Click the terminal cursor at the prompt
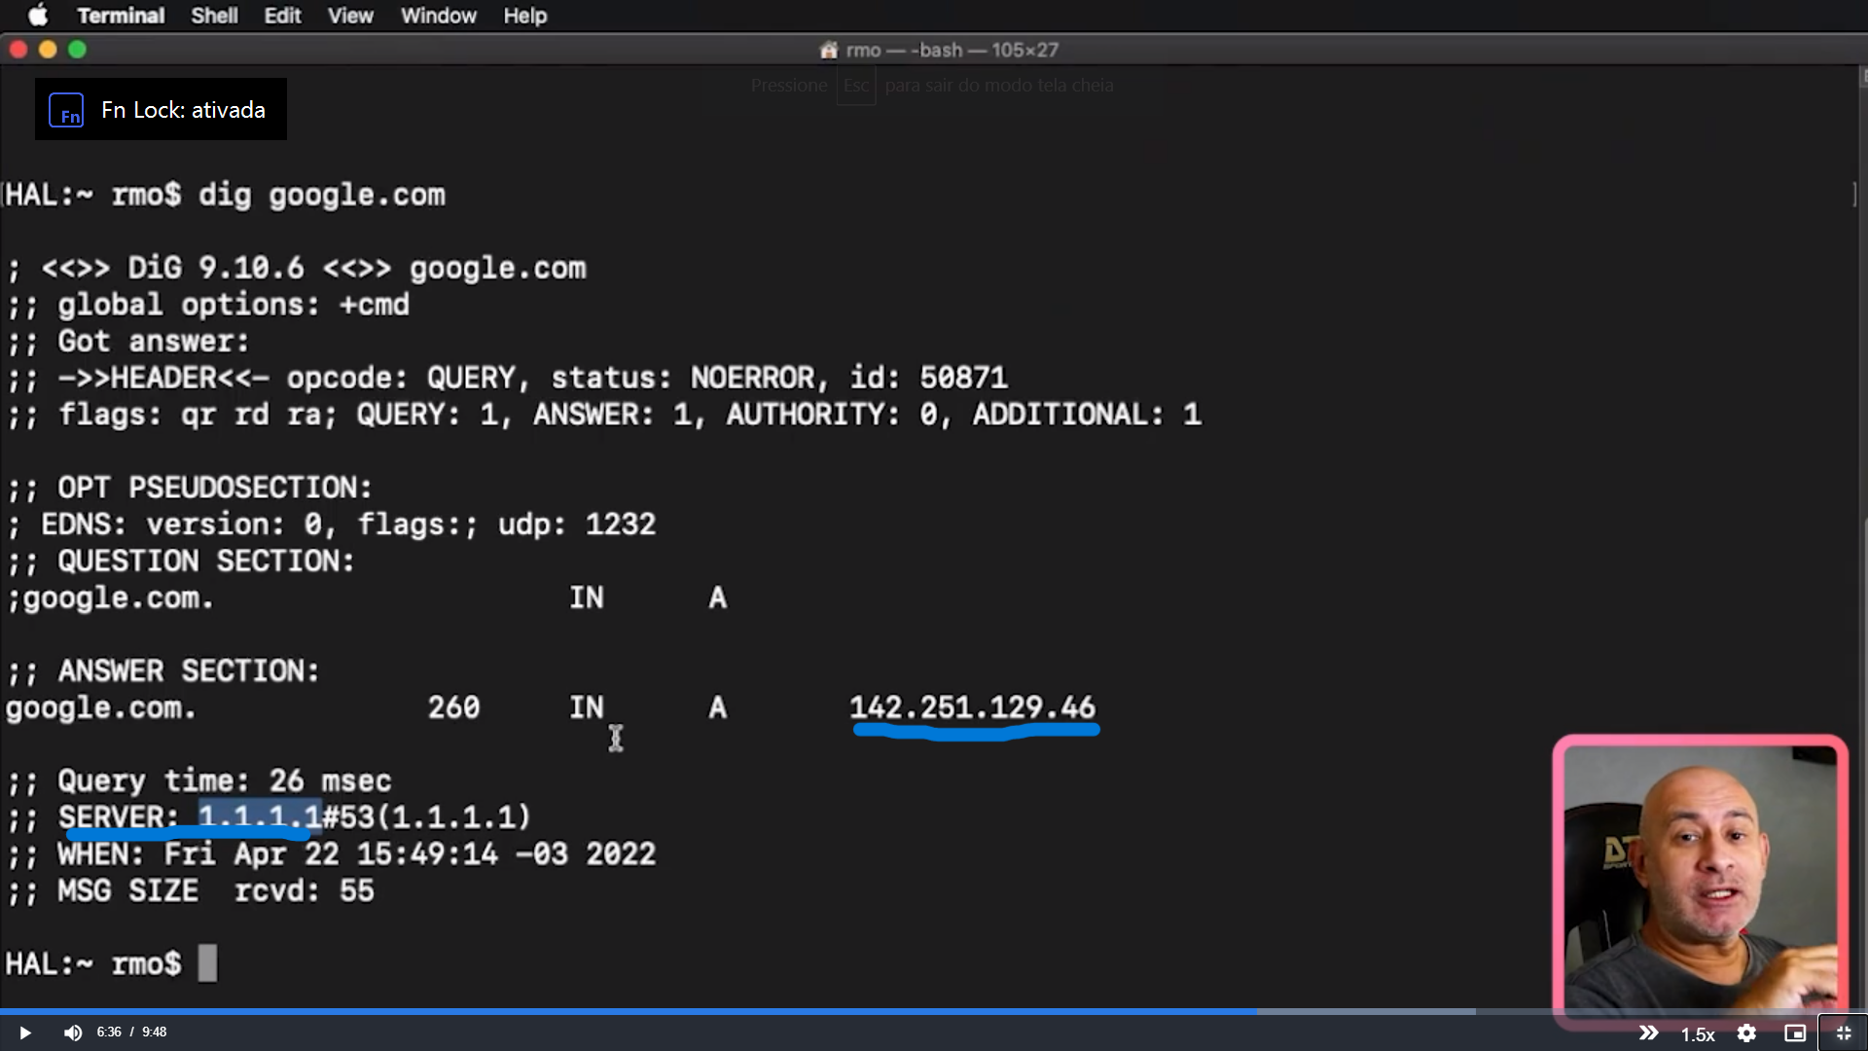 point(207,963)
